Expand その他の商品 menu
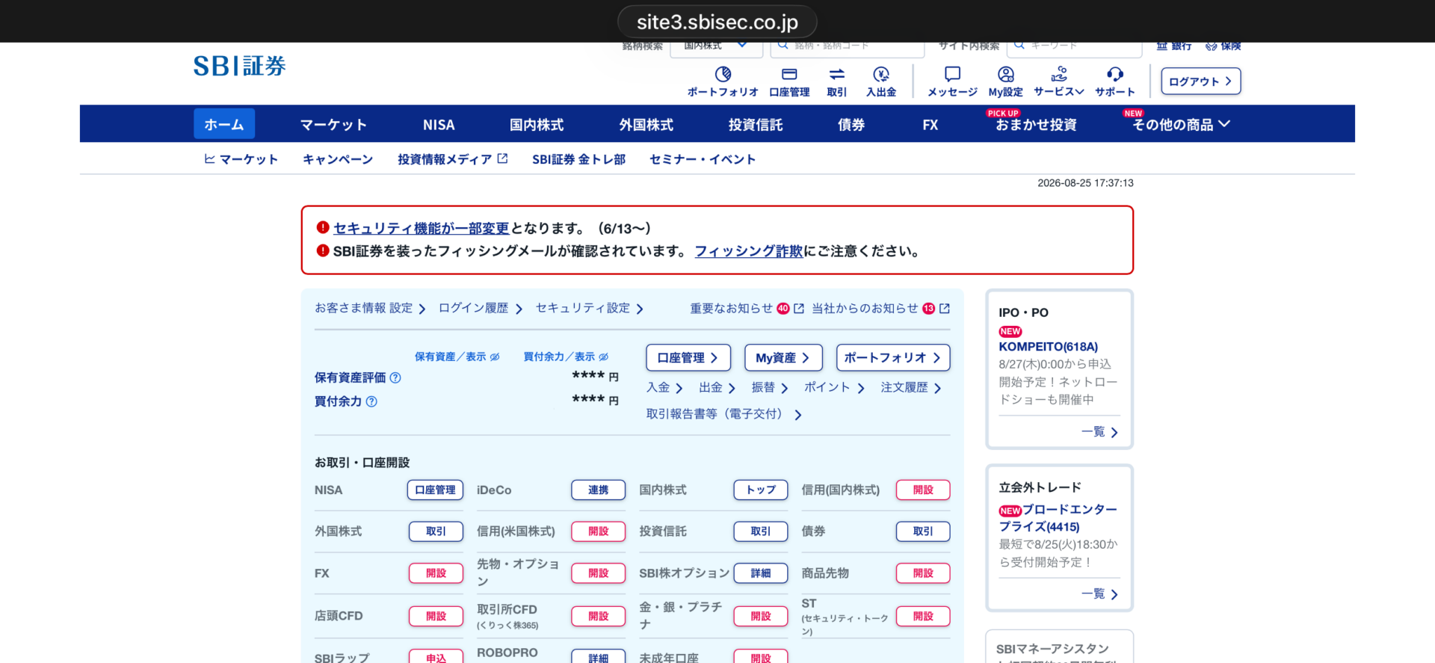Screen dimensions: 1435x663 click(1181, 125)
